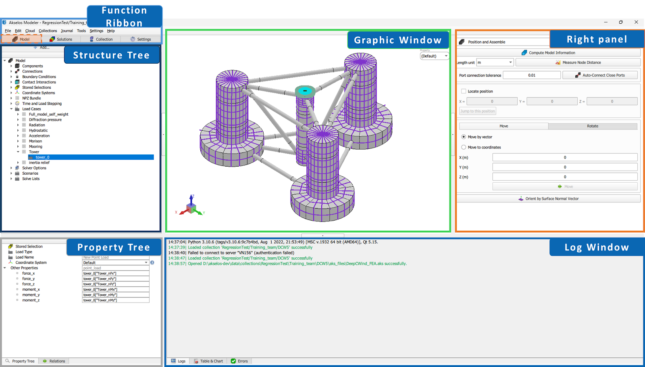Click the moment_z expression field
The image size is (645, 367).
pyautogui.click(x=116, y=300)
